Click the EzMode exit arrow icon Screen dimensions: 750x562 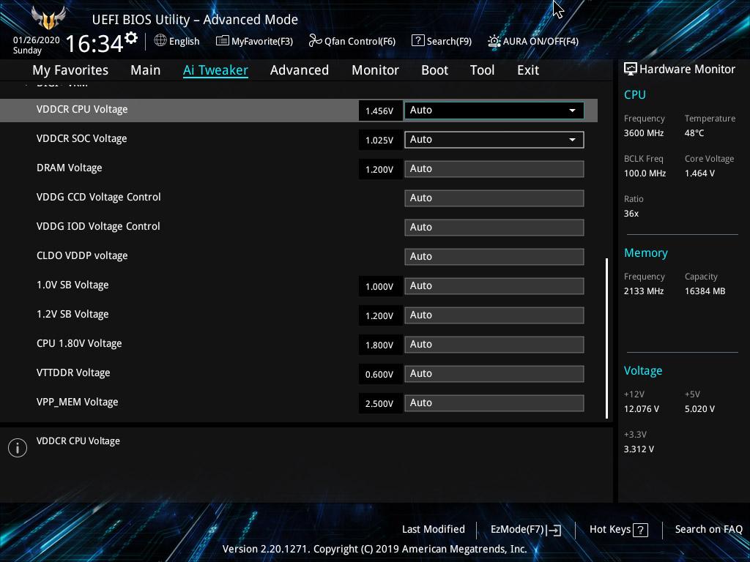click(x=554, y=530)
